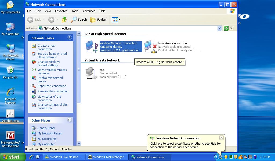Click the Create a new connection icon
Screen dimensions: 275x161
point(34,46)
